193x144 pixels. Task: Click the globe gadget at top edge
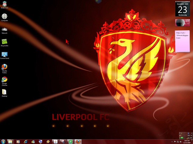(x=98, y=1)
